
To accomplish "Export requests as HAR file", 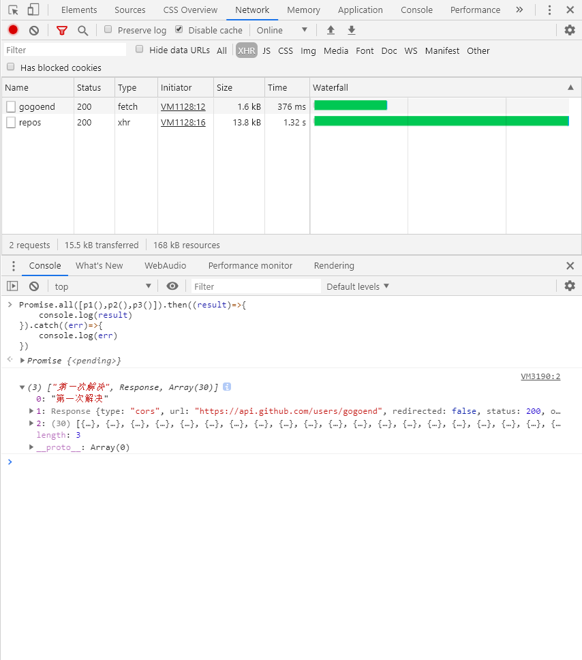I will click(351, 30).
